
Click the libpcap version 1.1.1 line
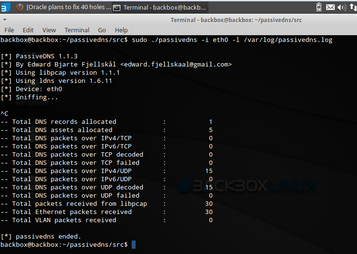60,73
